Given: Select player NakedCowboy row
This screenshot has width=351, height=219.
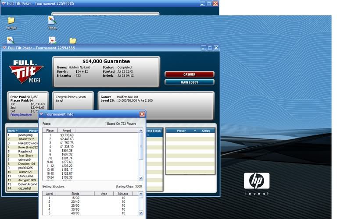Looking at the screenshot, I should [23, 143].
